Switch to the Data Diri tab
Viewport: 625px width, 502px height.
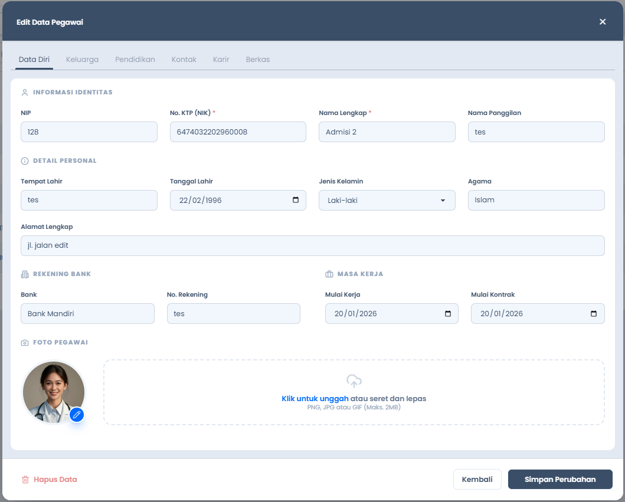point(34,60)
